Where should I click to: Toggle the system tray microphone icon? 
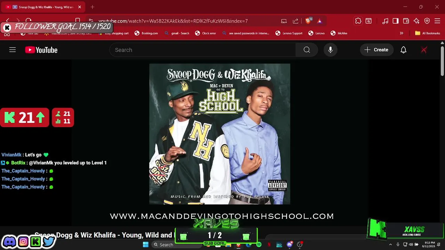(x=398, y=245)
